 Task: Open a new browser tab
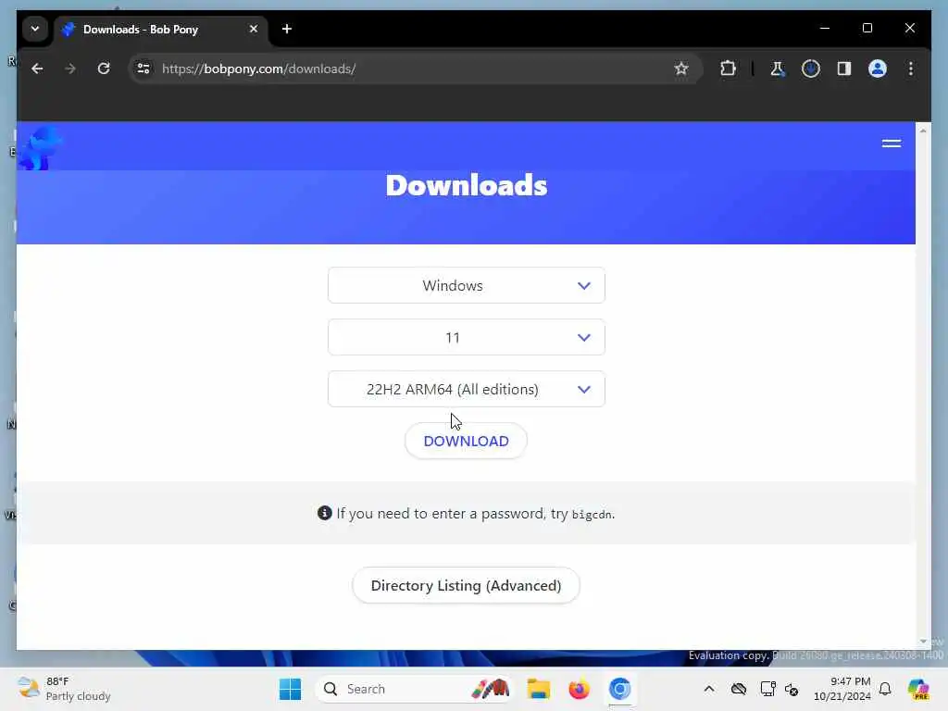coord(287,29)
